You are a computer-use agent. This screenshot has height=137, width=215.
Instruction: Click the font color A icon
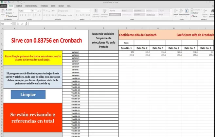click(x=39, y=15)
